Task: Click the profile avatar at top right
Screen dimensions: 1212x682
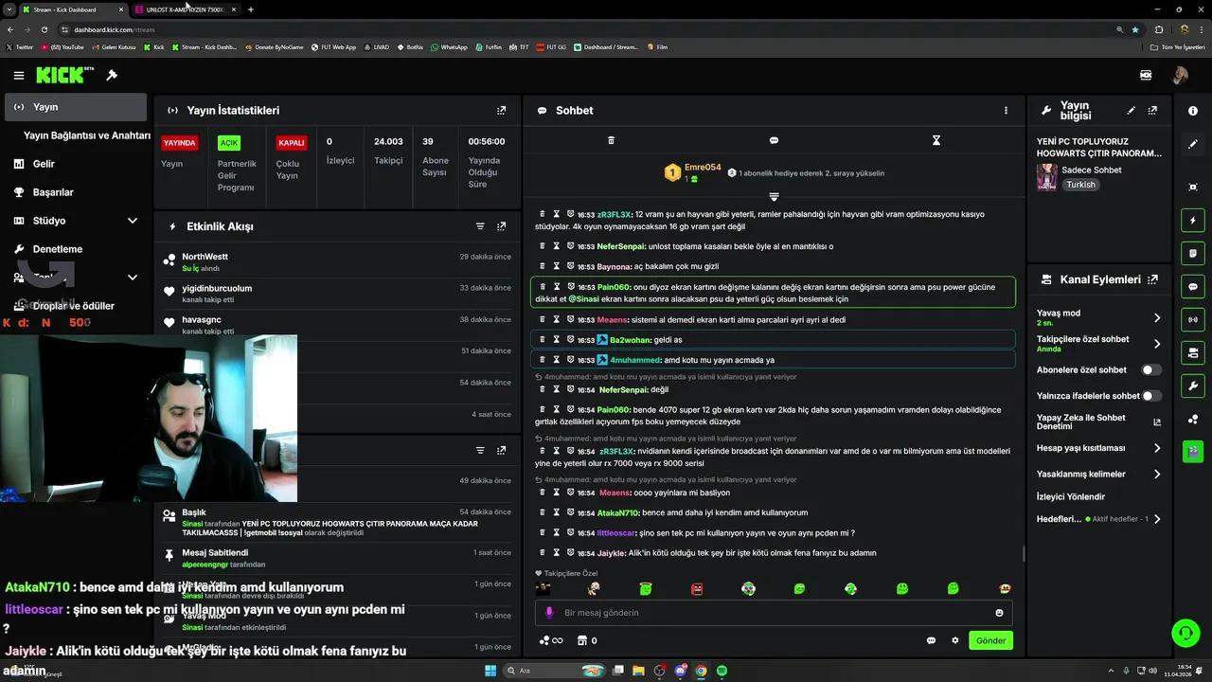Action: [1181, 75]
